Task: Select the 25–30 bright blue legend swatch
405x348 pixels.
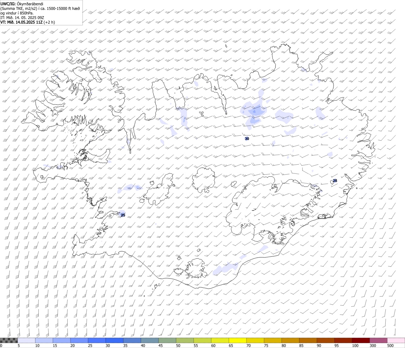Action: coord(97,341)
